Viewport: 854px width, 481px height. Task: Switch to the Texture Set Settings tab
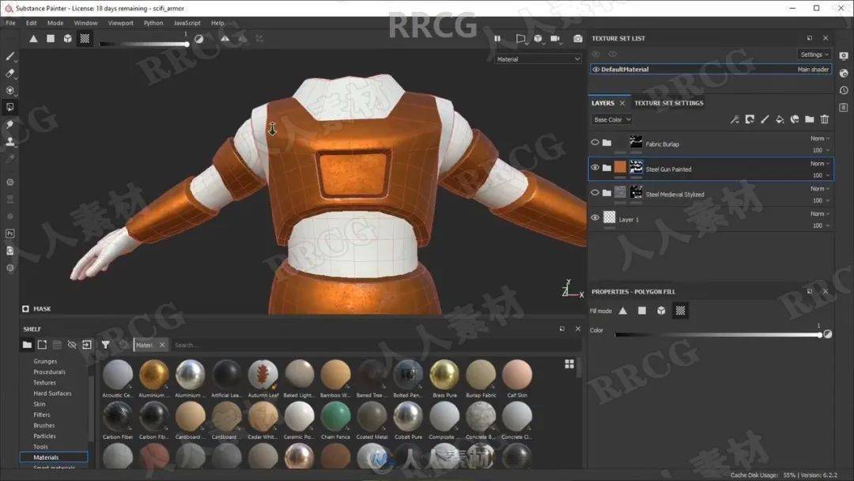tap(668, 103)
